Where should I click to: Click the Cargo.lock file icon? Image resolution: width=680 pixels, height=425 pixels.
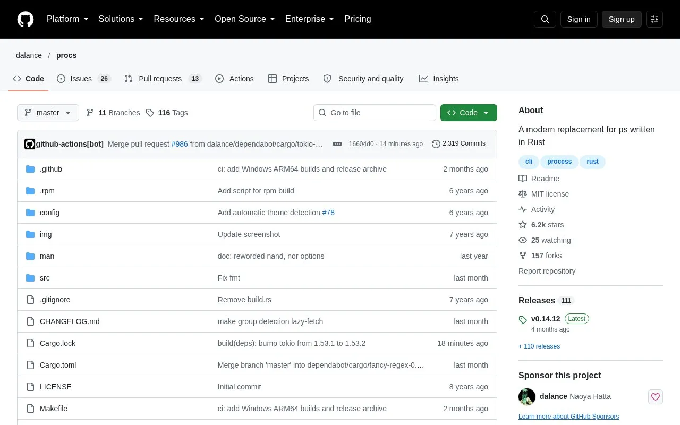tap(30, 343)
